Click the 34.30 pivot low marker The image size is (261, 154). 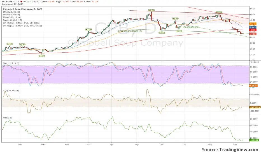point(42,56)
